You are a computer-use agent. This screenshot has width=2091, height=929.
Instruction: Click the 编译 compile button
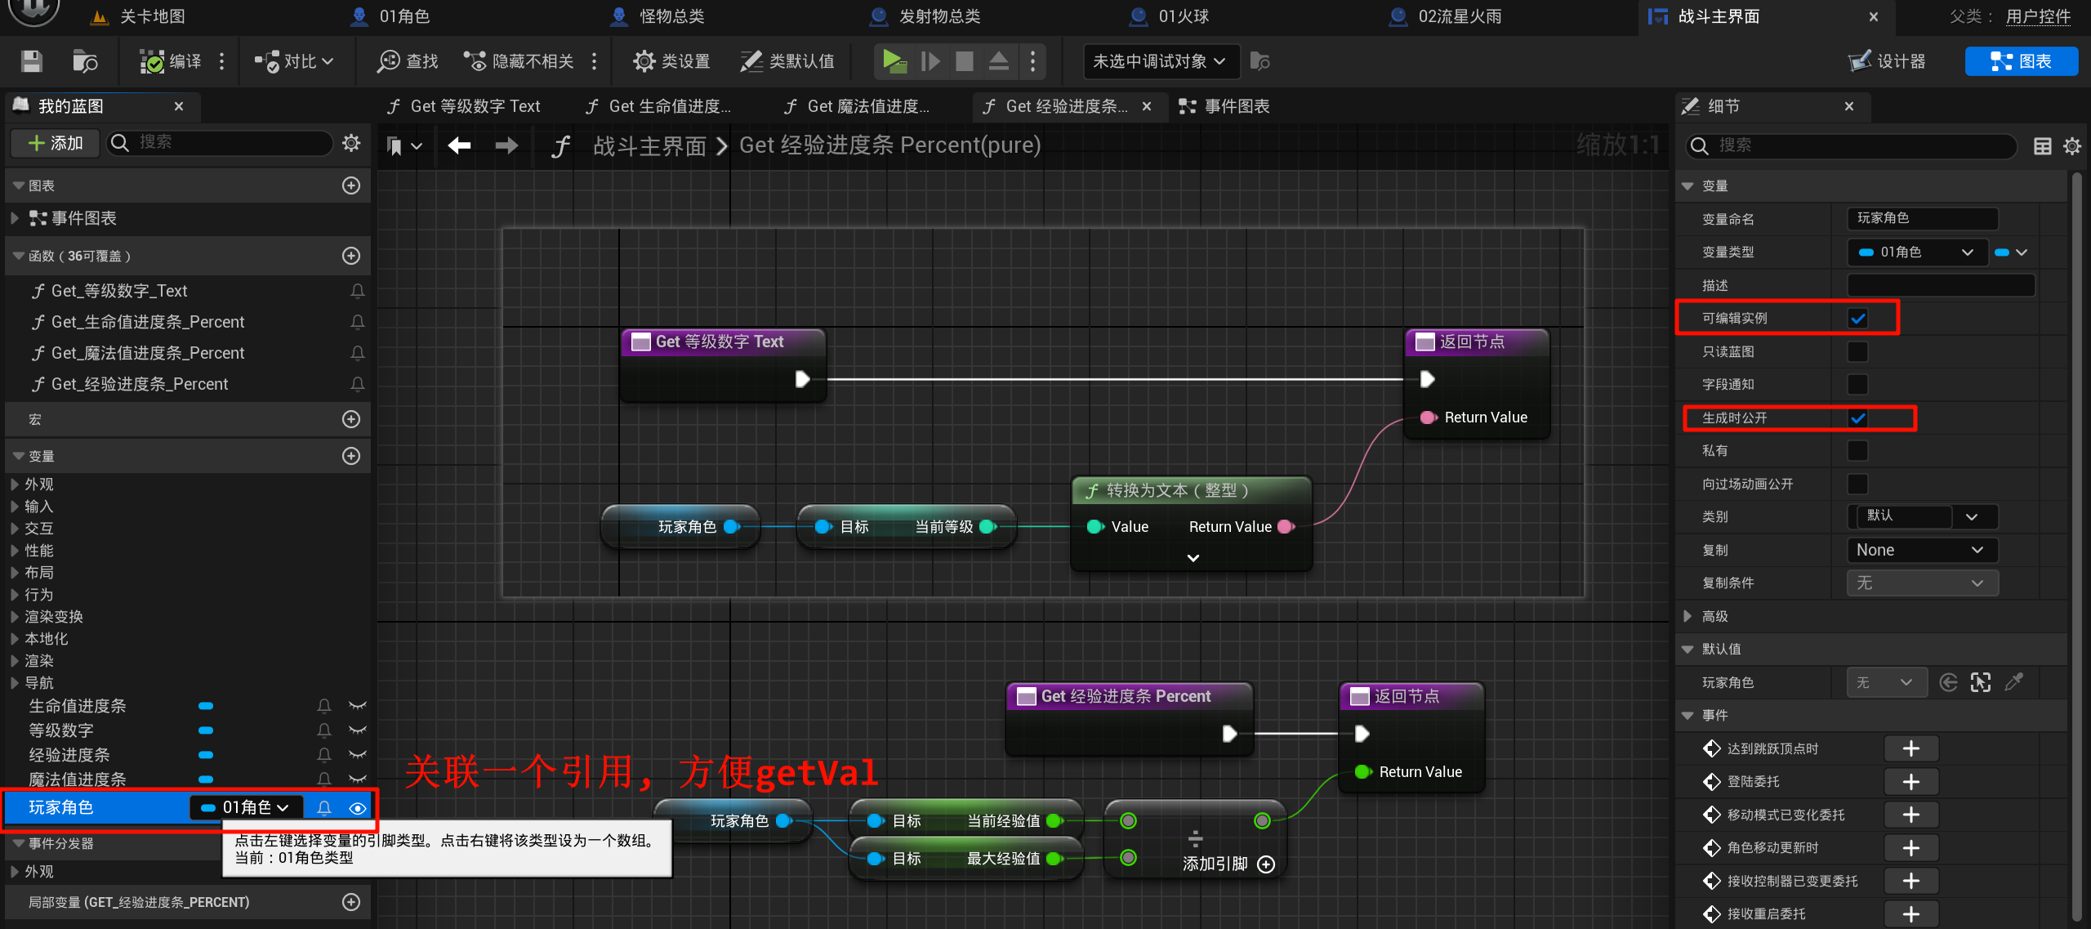coord(171,61)
